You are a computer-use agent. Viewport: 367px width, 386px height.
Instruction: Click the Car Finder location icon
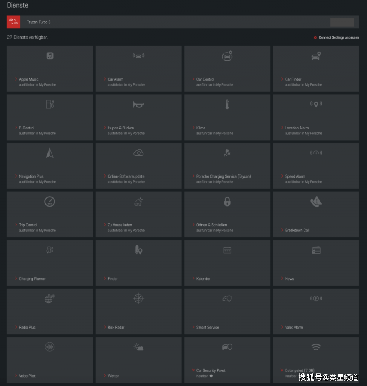pyautogui.click(x=316, y=56)
